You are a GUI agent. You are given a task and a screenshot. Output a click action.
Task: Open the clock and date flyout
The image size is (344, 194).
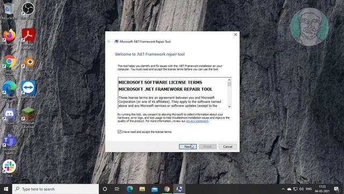(322, 189)
